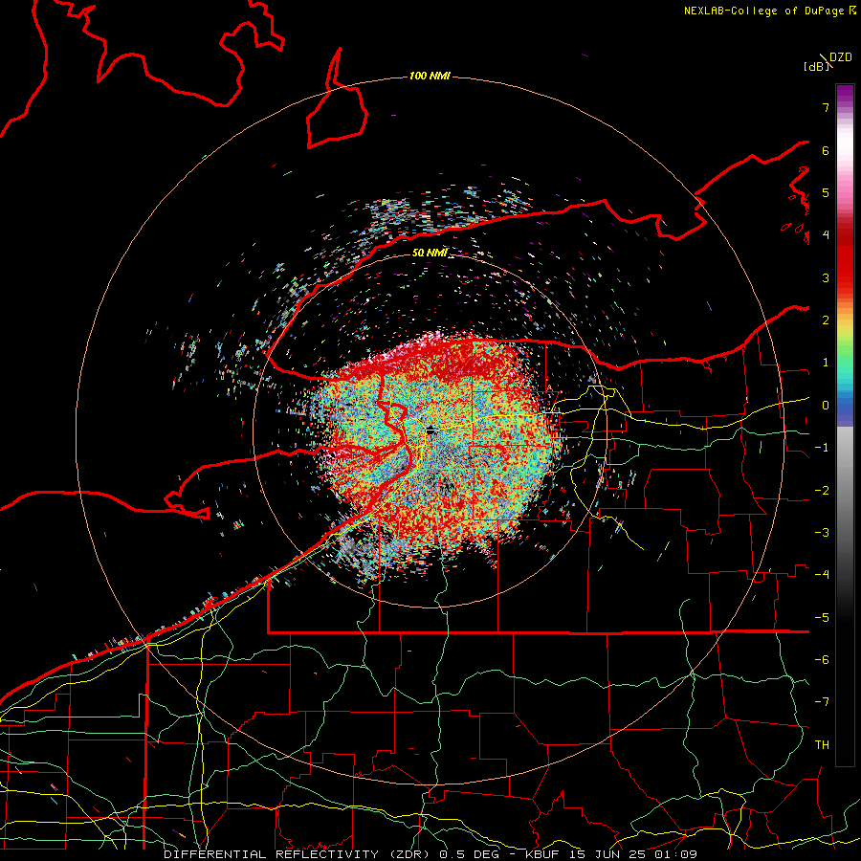Click the DZD label above the color scale
Screen dimensions: 861x861
tap(841, 57)
